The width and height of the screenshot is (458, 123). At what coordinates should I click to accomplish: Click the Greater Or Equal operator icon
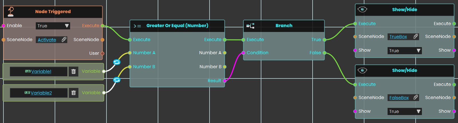137,26
